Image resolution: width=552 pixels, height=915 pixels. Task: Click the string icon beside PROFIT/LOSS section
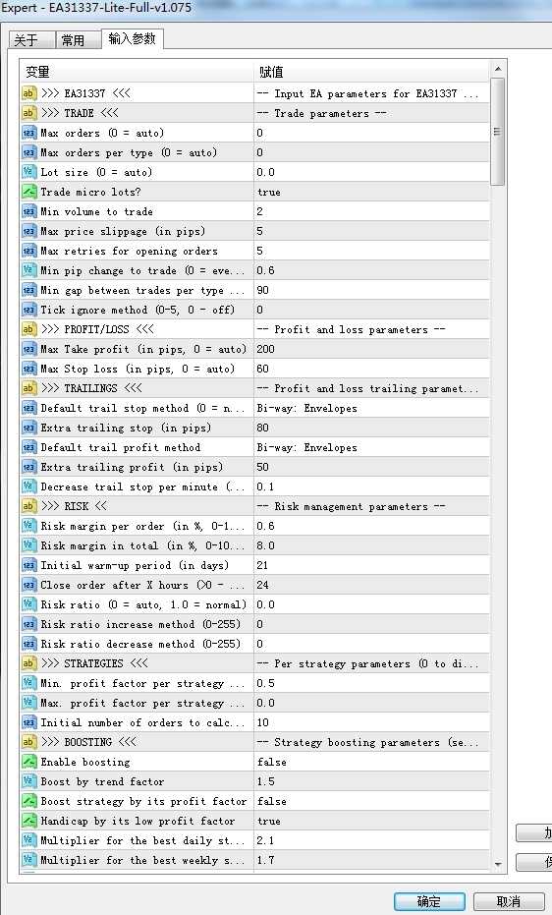click(28, 329)
